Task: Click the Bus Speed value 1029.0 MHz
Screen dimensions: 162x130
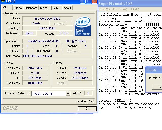Action: pos(35,83)
